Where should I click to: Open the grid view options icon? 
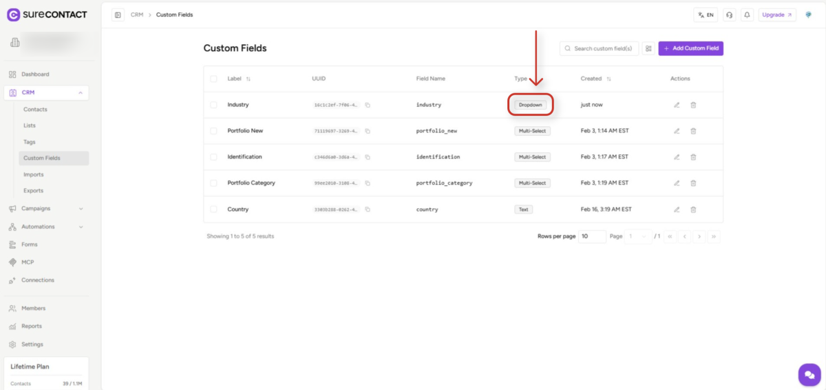[x=648, y=49]
